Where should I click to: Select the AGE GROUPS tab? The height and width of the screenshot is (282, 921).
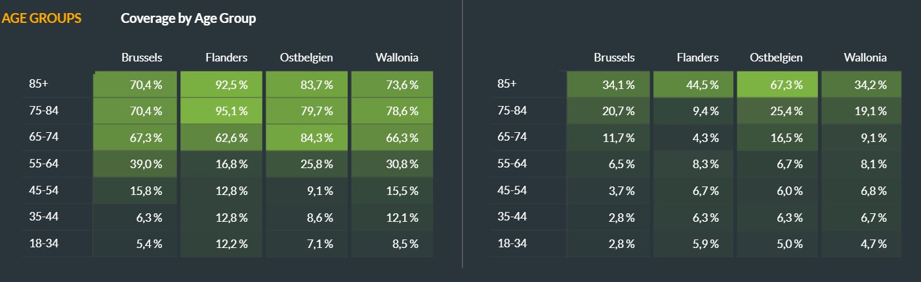[41, 18]
